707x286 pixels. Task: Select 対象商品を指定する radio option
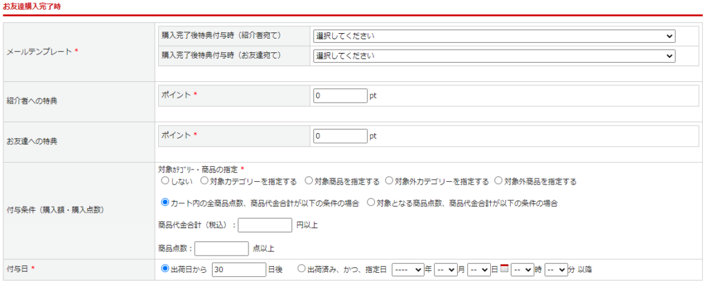coord(309,181)
